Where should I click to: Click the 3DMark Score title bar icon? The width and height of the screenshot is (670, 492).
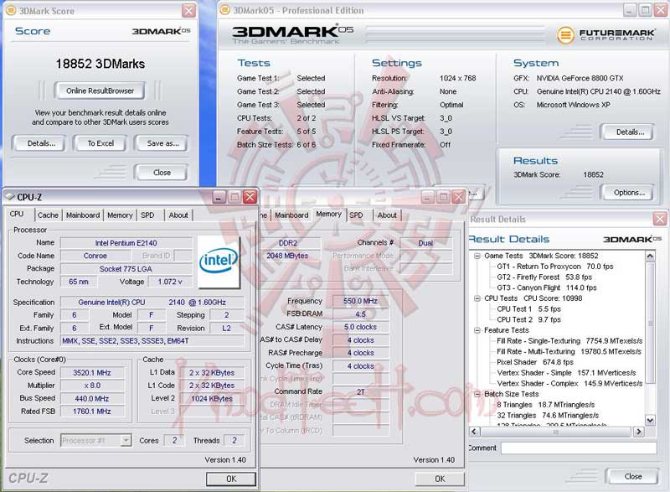pos(11,11)
